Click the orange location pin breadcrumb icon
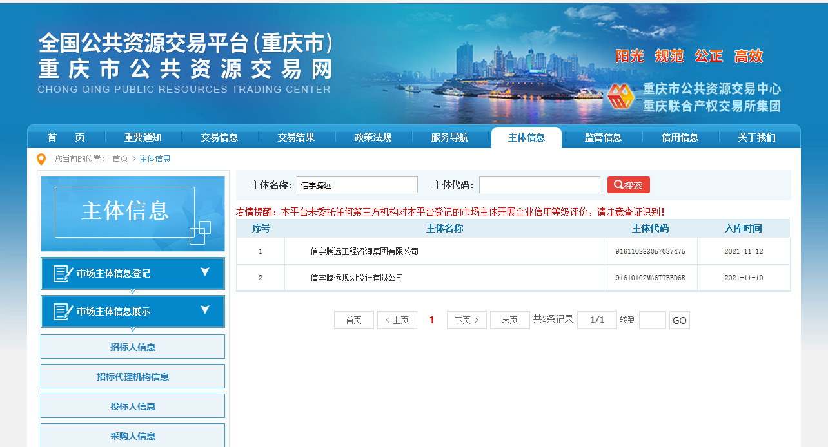 40,158
